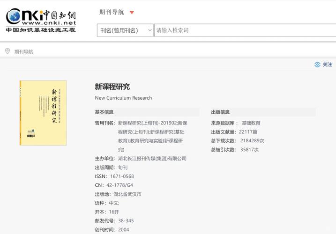Image resolution: width=336 pixels, height=234 pixels.
Task: Click the 开本 16开 value
Action: click(114, 212)
